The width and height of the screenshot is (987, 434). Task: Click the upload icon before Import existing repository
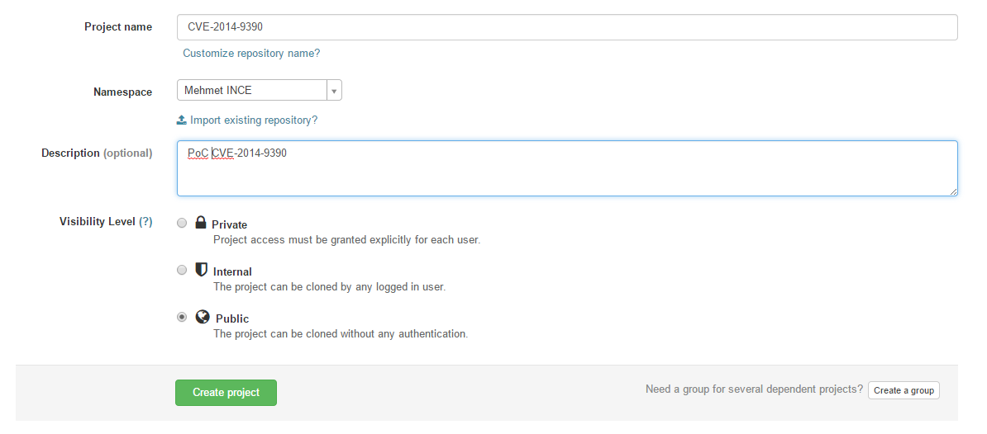pos(182,120)
